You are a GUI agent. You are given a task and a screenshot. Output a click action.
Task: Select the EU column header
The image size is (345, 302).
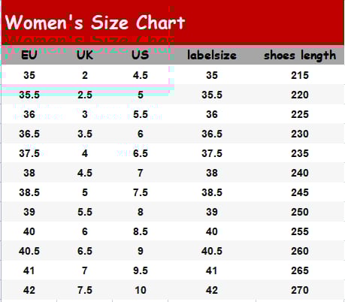[29, 55]
